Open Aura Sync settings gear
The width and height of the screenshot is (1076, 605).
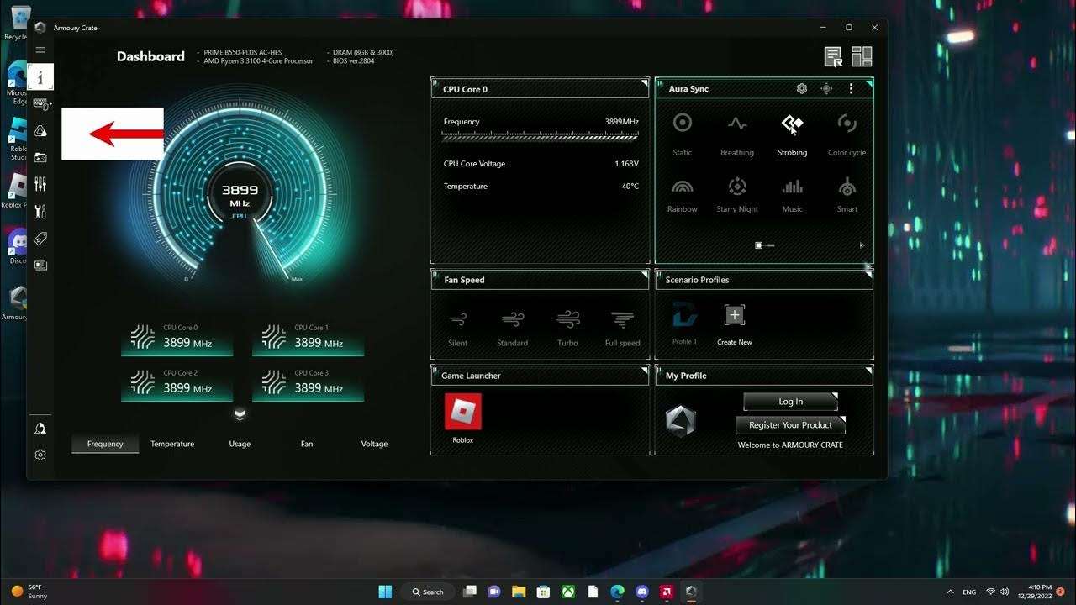pos(802,88)
